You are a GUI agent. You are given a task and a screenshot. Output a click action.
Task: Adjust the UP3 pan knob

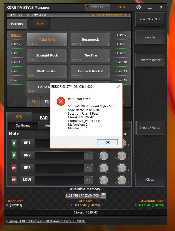[x=122, y=168]
